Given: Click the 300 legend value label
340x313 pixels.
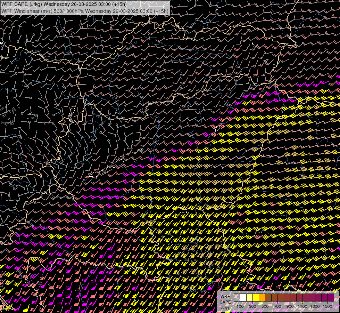Looking at the screenshot, I should point(252,306).
